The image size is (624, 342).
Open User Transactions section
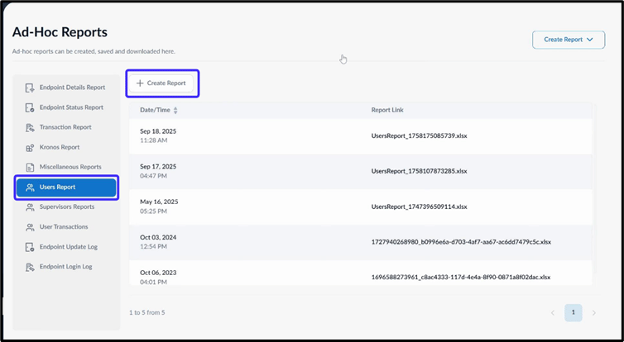pyautogui.click(x=66, y=227)
